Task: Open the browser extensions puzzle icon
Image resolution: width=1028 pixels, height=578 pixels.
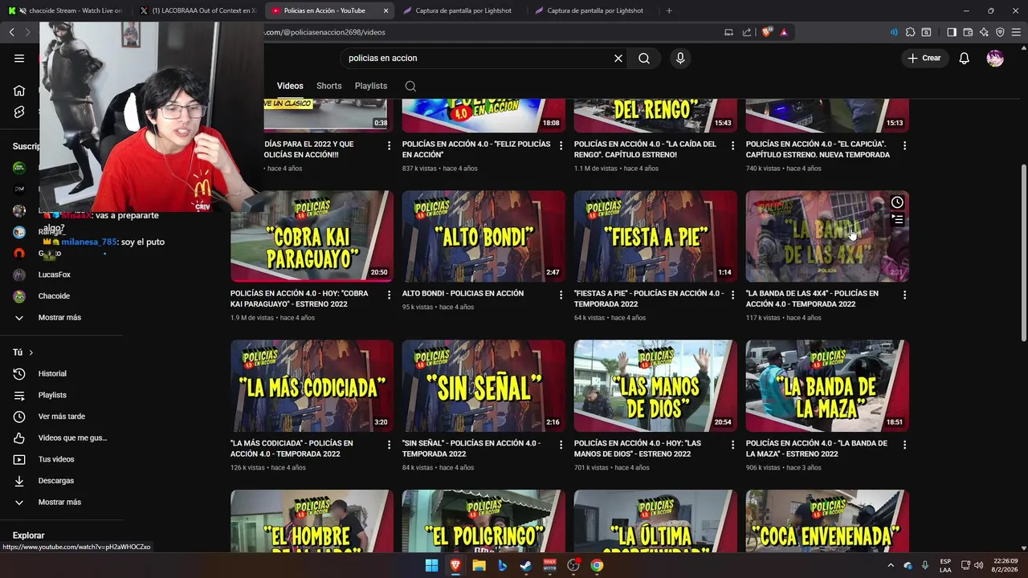Action: coord(910,32)
